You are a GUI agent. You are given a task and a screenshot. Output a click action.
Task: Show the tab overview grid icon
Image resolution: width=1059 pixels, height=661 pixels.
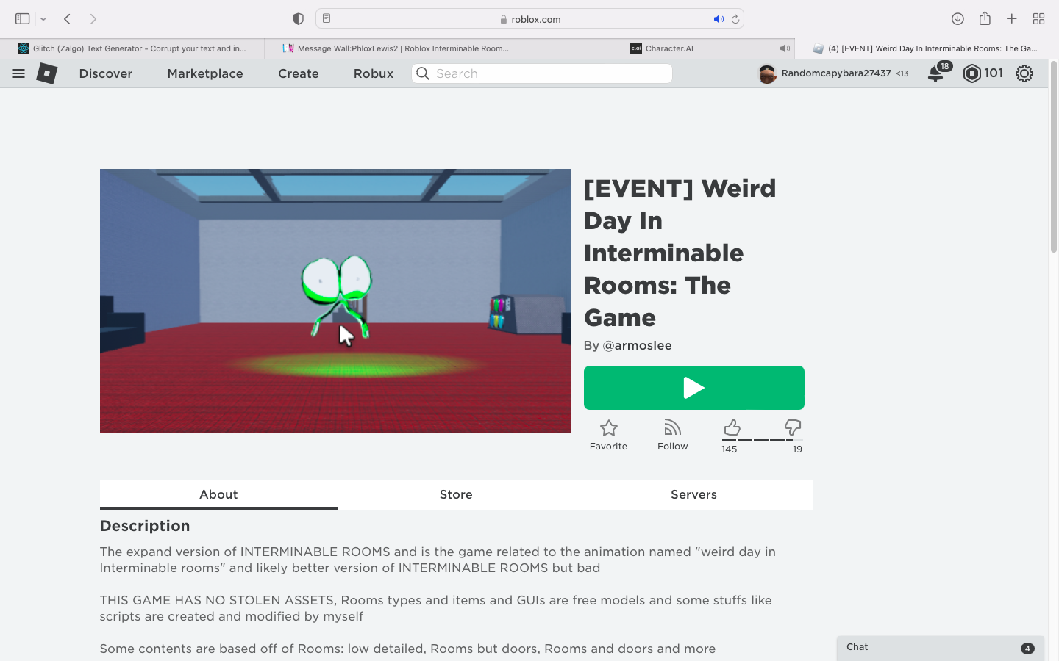1038,18
